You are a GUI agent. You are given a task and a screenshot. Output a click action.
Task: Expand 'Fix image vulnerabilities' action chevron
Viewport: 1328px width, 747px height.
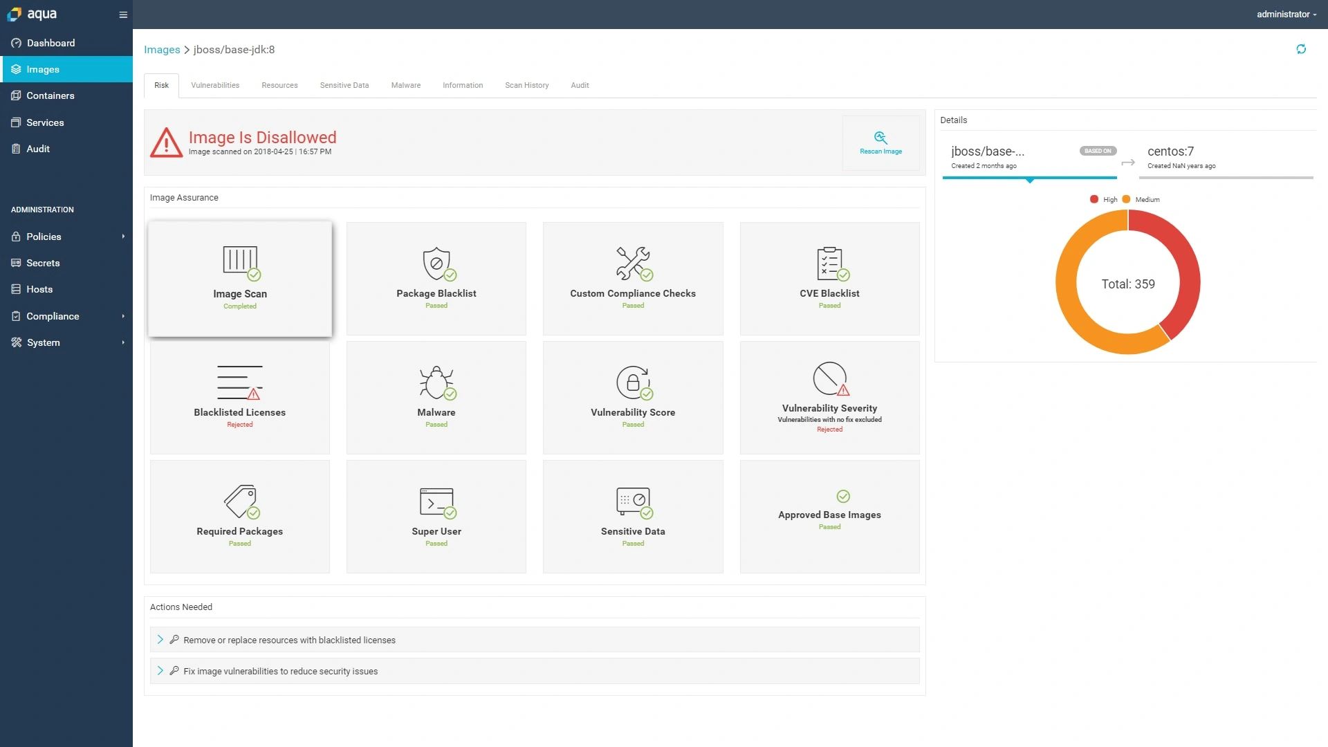click(x=160, y=671)
